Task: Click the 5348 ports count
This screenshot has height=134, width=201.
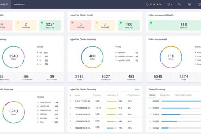Action: pyautogui.click(x=158, y=77)
